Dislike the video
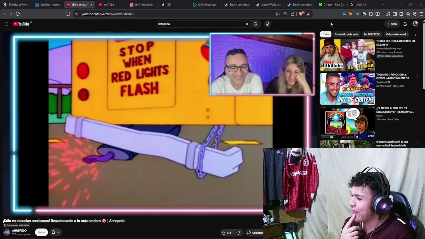This screenshot has height=239, width=425. coord(238,233)
